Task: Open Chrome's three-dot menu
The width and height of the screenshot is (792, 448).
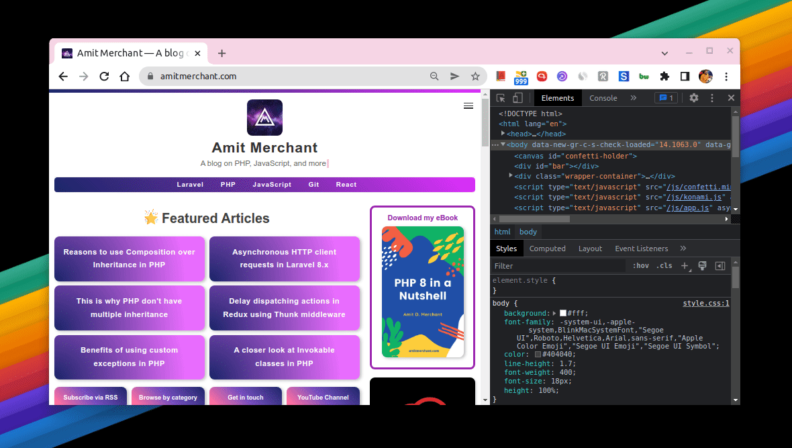Action: tap(726, 77)
